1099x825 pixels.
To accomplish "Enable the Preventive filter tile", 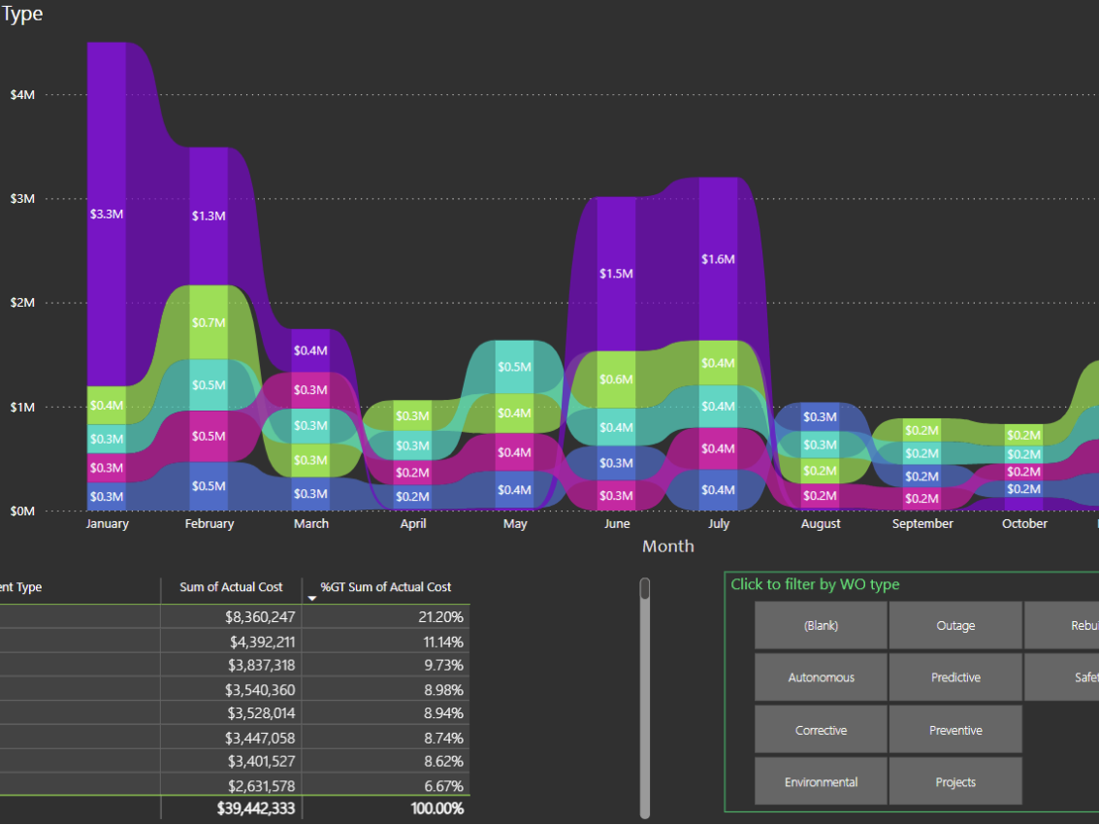I will [955, 730].
